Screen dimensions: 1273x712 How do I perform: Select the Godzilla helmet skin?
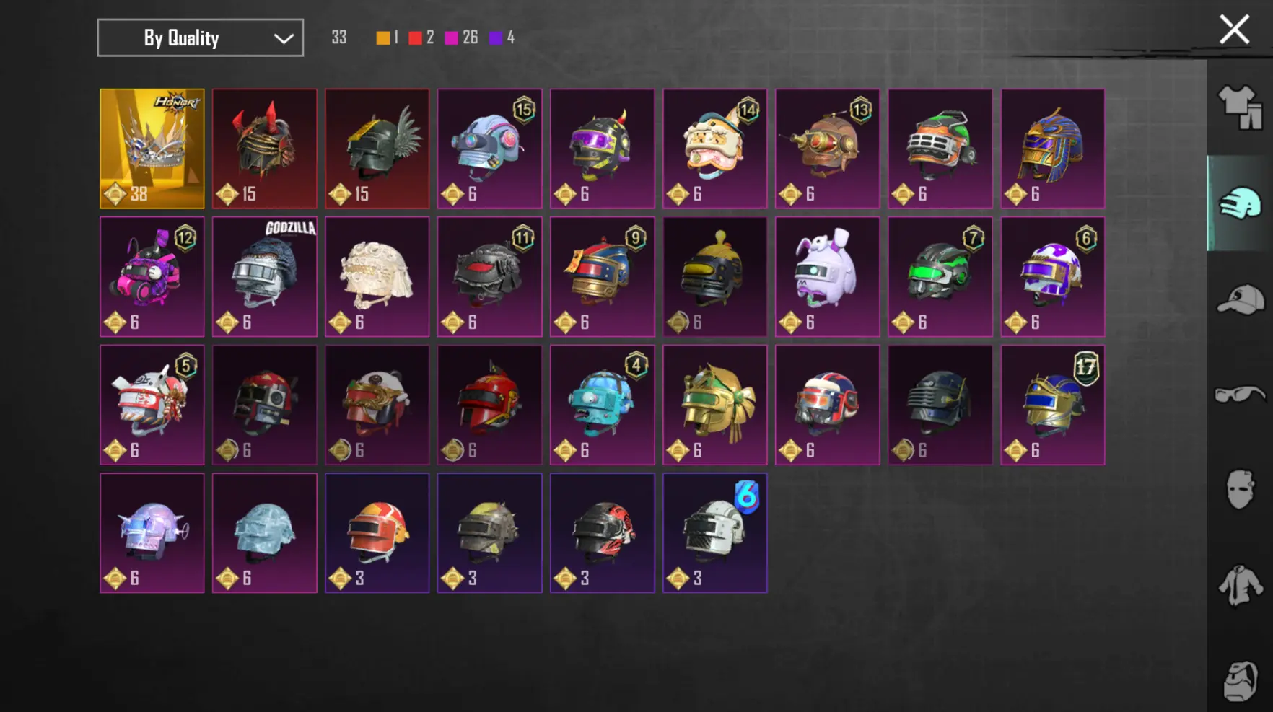[x=265, y=277]
